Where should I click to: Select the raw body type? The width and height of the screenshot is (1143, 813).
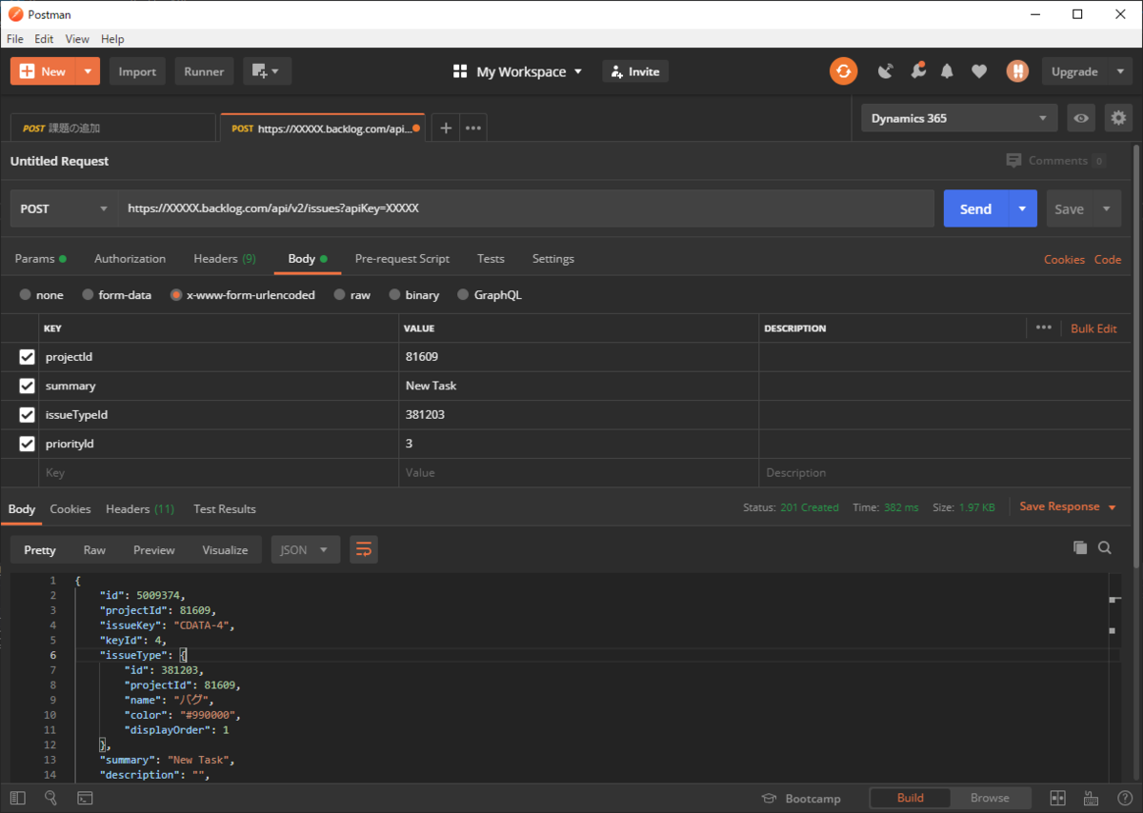coord(339,295)
